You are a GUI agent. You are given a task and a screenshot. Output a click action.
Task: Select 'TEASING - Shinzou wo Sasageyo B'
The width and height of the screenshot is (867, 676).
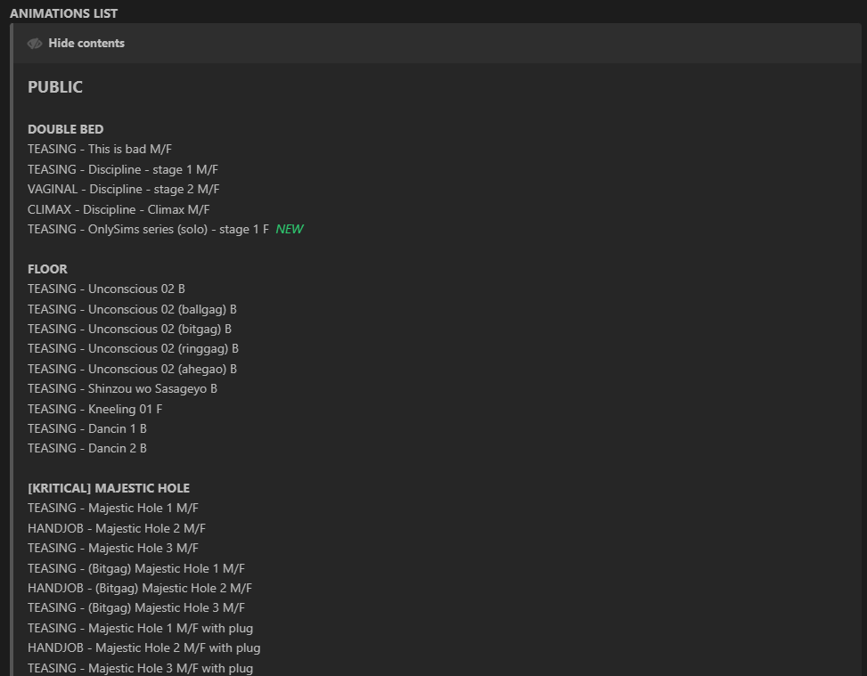coord(122,388)
